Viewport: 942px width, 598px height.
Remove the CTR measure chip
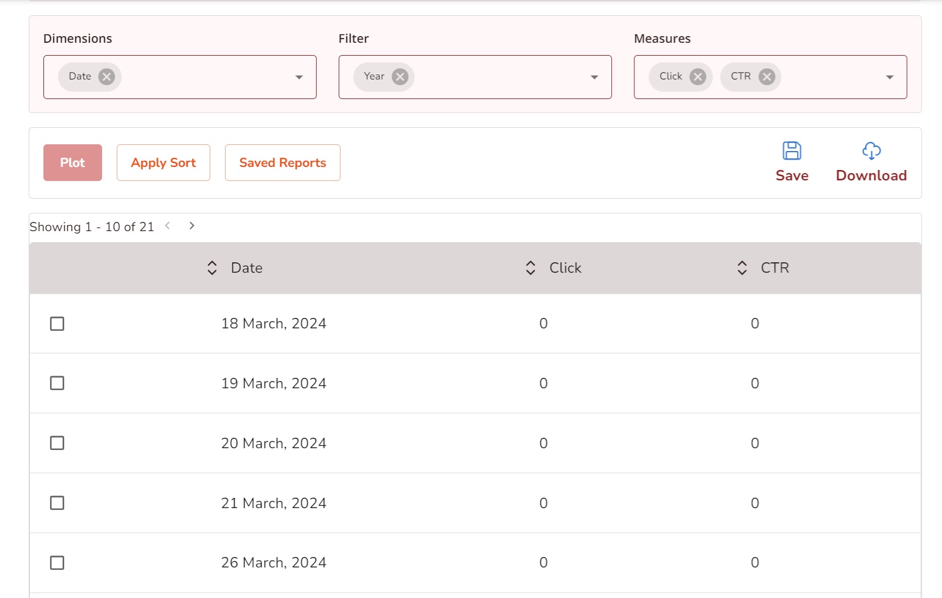click(x=767, y=76)
